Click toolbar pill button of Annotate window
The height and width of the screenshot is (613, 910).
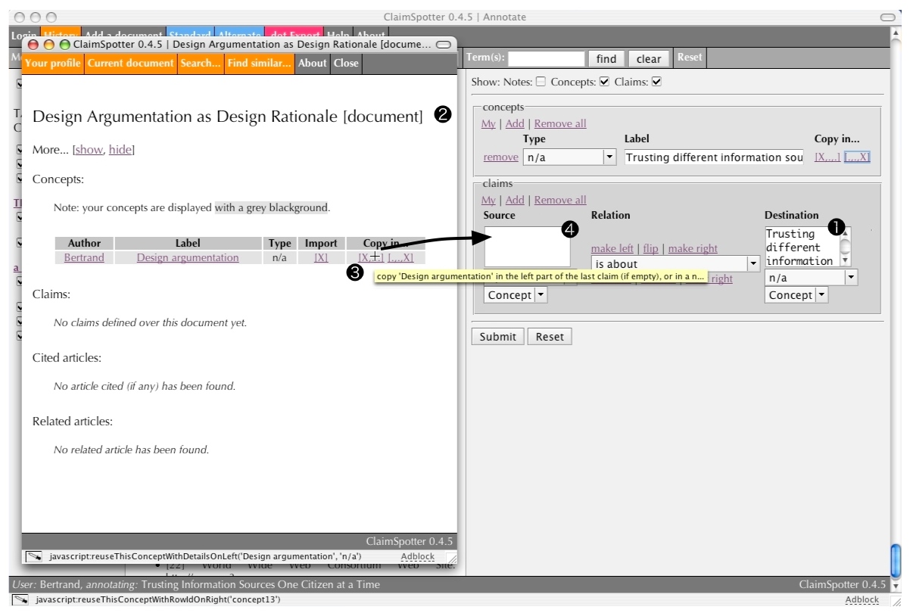click(888, 17)
